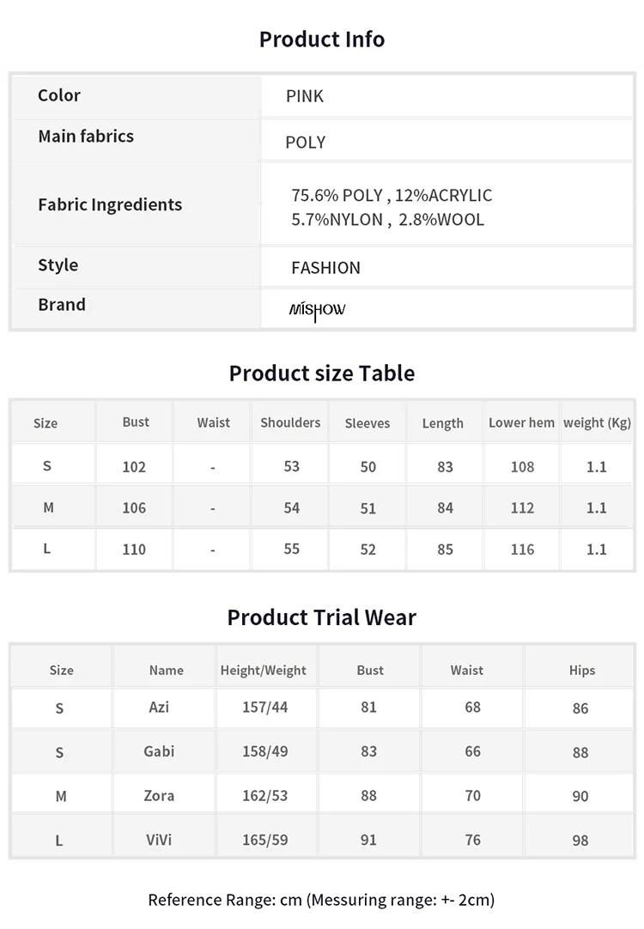
Task: Click the Product Trial Wear heading
Action: pos(322,617)
